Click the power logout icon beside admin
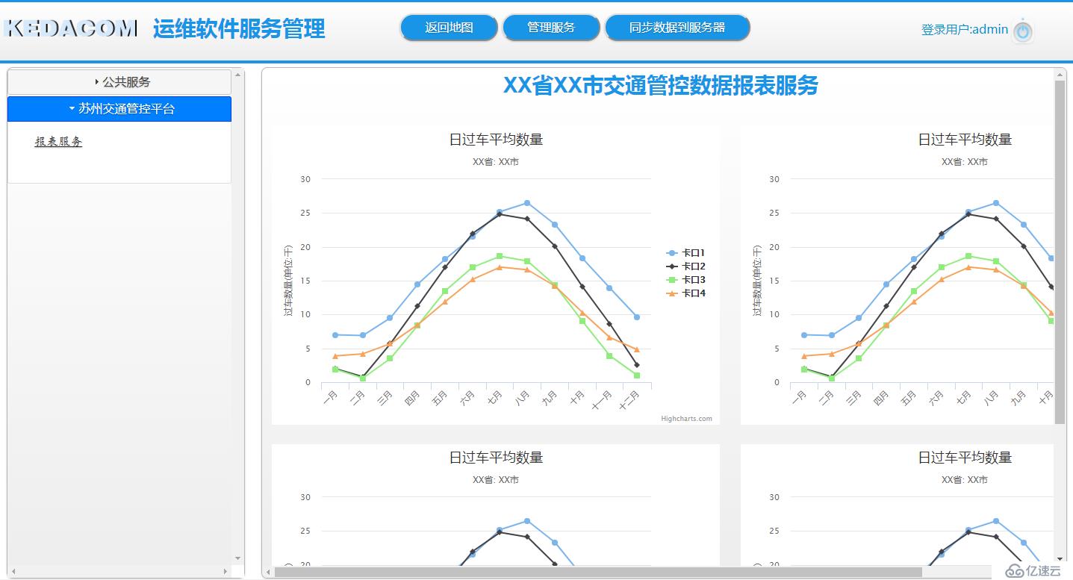The image size is (1073, 580). click(x=1023, y=31)
